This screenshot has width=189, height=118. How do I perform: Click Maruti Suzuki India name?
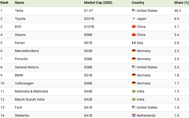click(30, 99)
